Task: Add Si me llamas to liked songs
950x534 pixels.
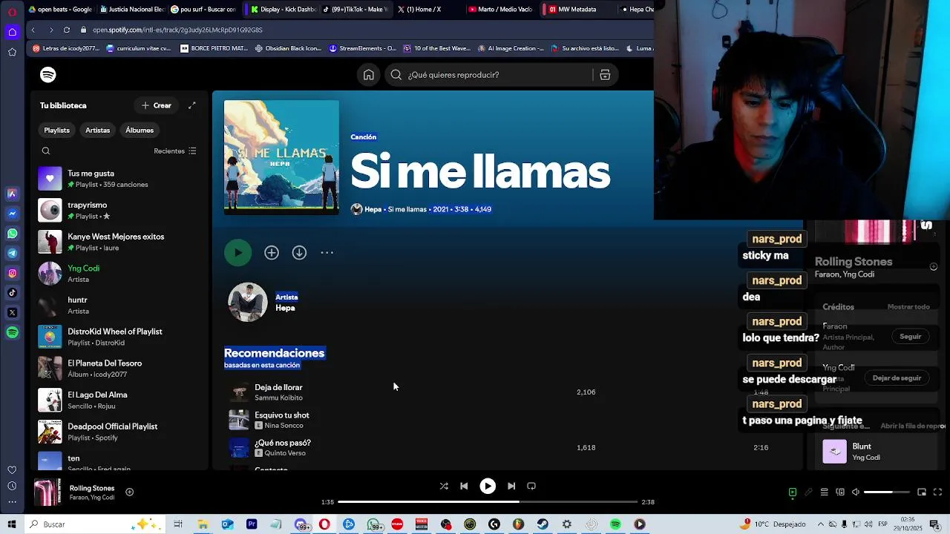Action: pos(272,253)
